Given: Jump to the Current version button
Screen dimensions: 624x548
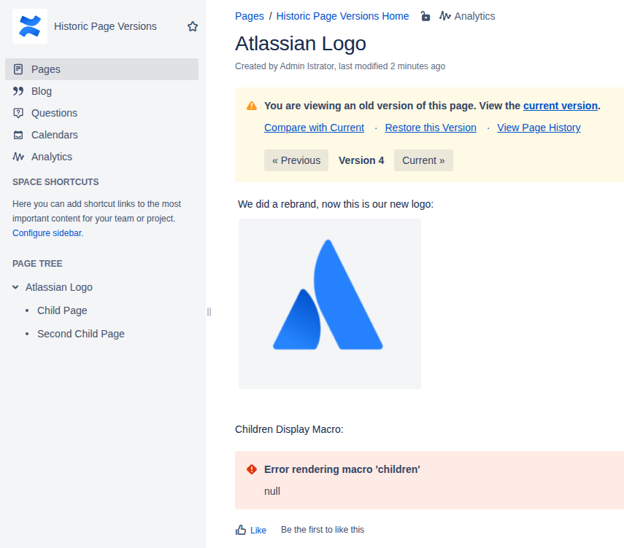Looking at the screenshot, I should point(423,160).
